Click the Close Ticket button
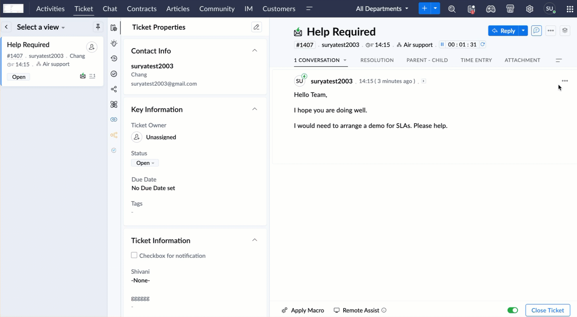Screen dimensions: 577x317 [x=548, y=310]
